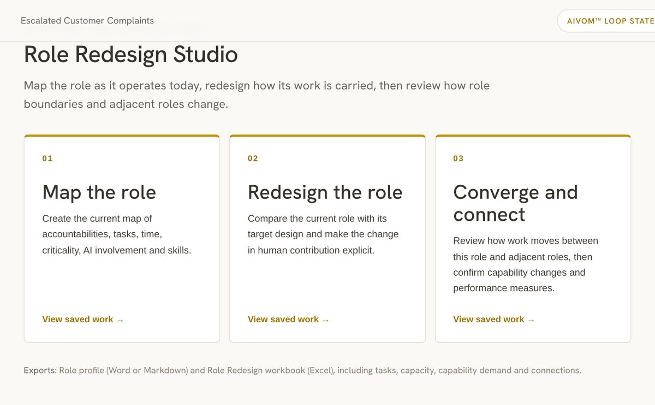Click description starting 'Compare the current role'
Screen dimensions: 655x405
point(323,234)
